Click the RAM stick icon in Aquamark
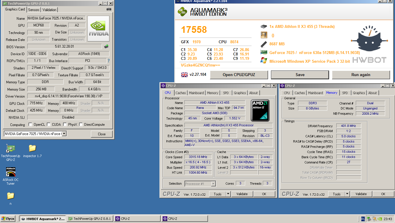 coord(264,44)
